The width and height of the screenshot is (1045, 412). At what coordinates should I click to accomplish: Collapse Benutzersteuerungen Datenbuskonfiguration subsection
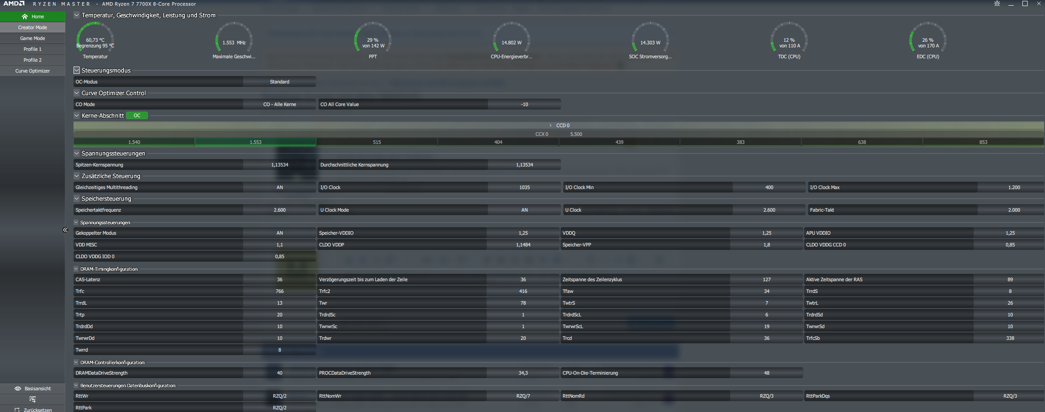[76, 385]
